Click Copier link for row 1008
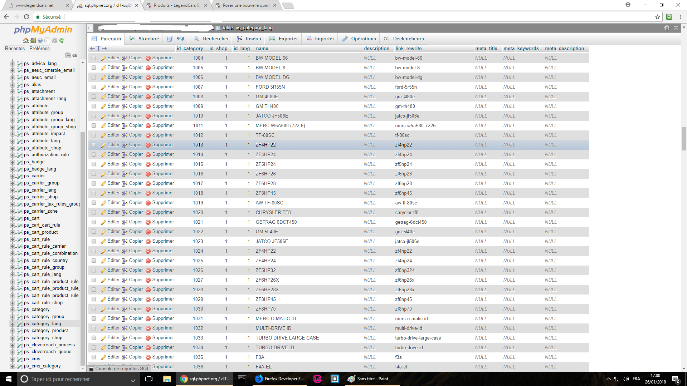 pos(136,96)
